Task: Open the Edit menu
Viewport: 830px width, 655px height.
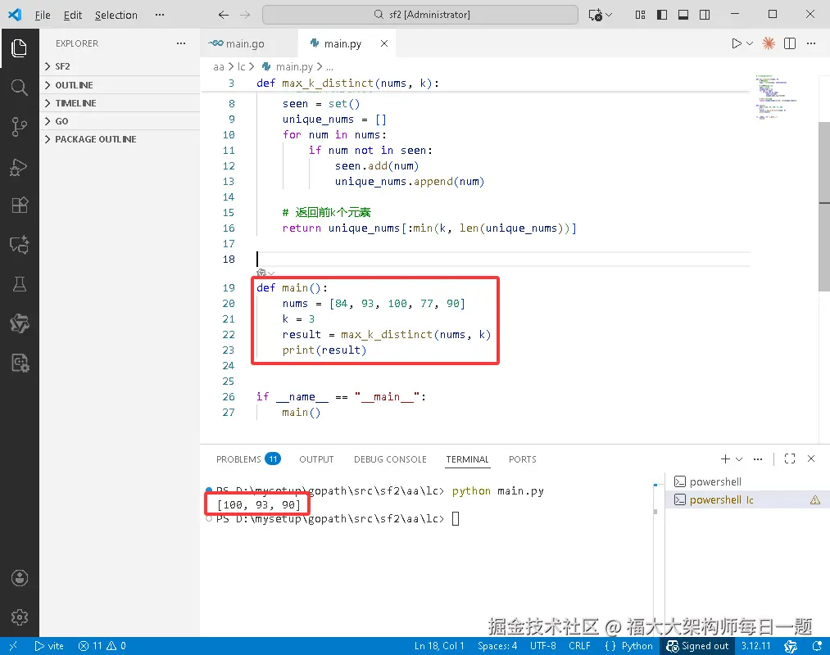Action: (73, 15)
